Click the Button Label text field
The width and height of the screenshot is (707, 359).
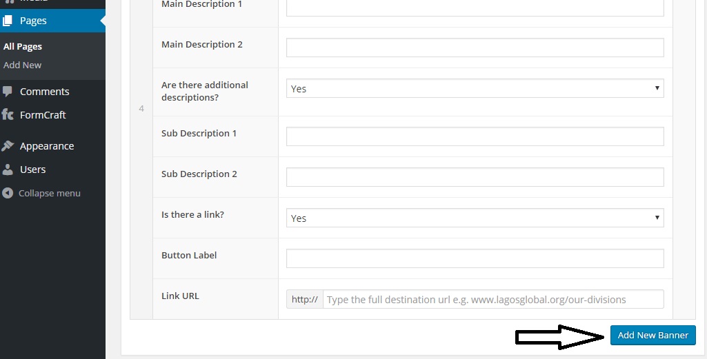coord(475,258)
